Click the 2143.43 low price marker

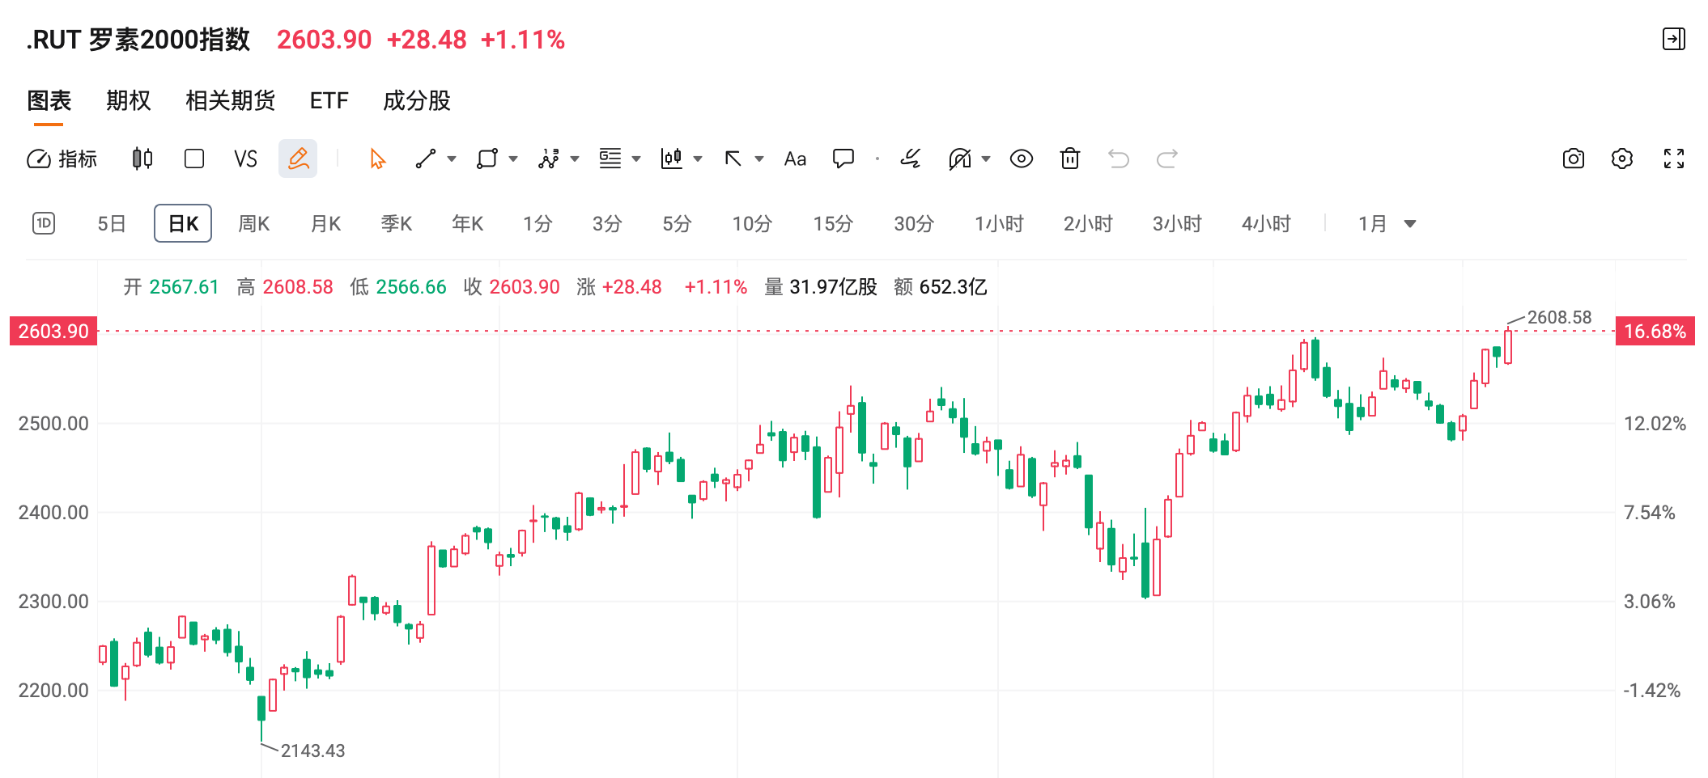tap(312, 751)
